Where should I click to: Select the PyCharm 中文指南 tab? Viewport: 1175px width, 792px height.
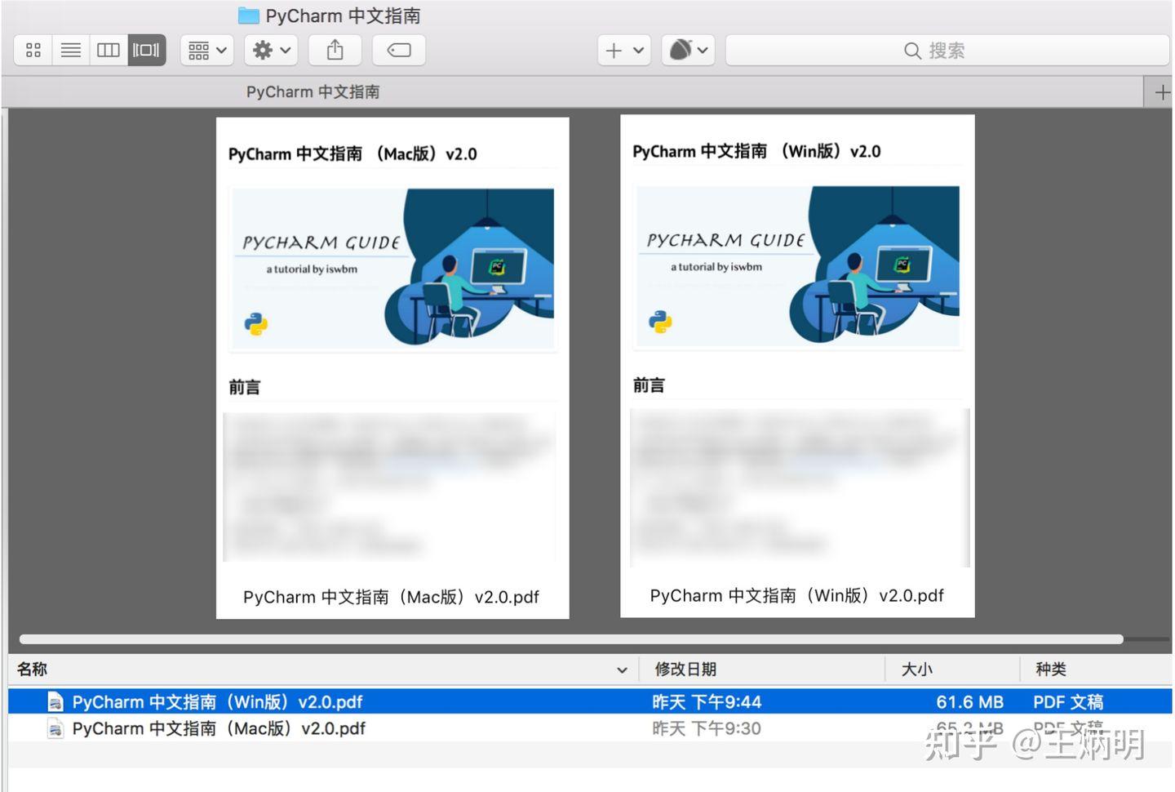pyautogui.click(x=312, y=91)
